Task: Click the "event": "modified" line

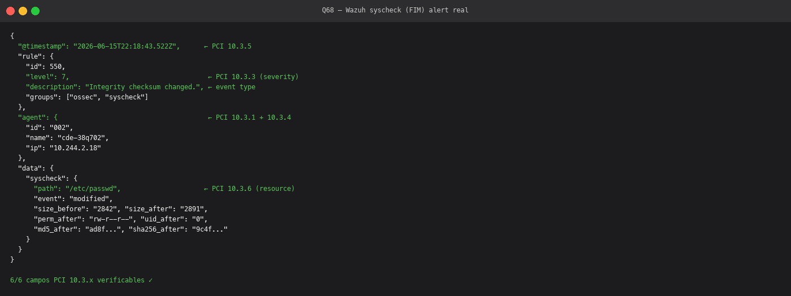Action: [73, 199]
